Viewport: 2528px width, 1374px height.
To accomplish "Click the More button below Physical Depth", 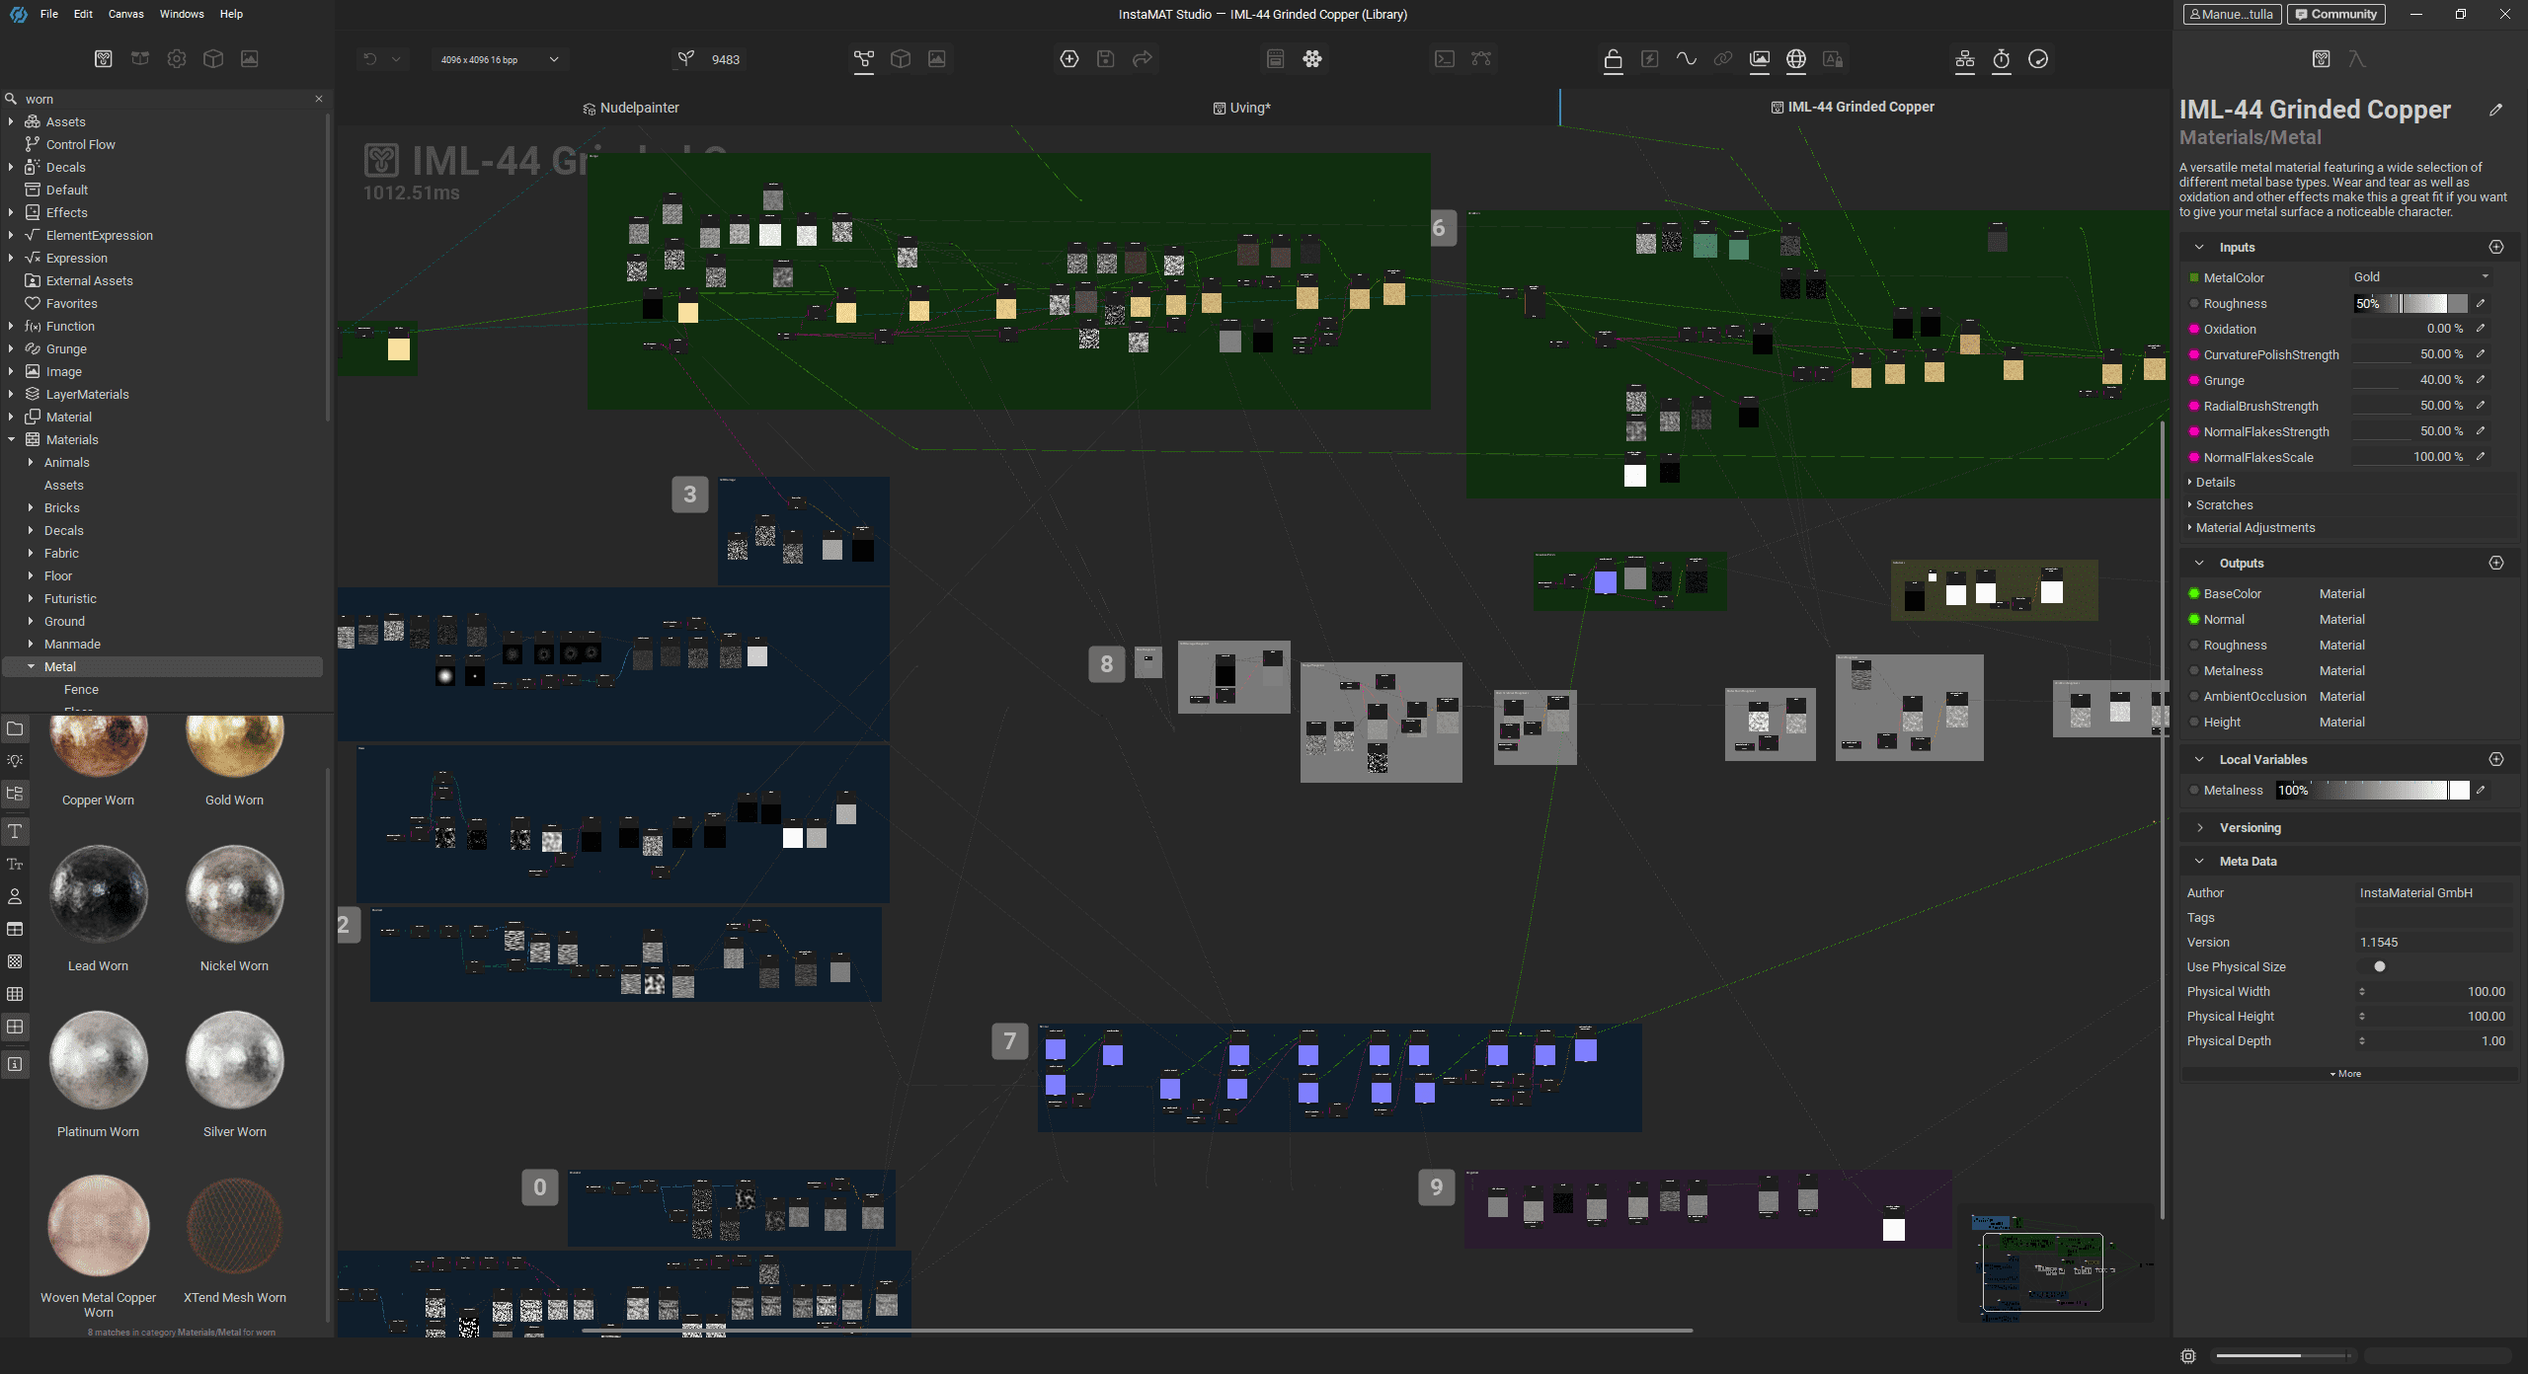I will click(2345, 1073).
